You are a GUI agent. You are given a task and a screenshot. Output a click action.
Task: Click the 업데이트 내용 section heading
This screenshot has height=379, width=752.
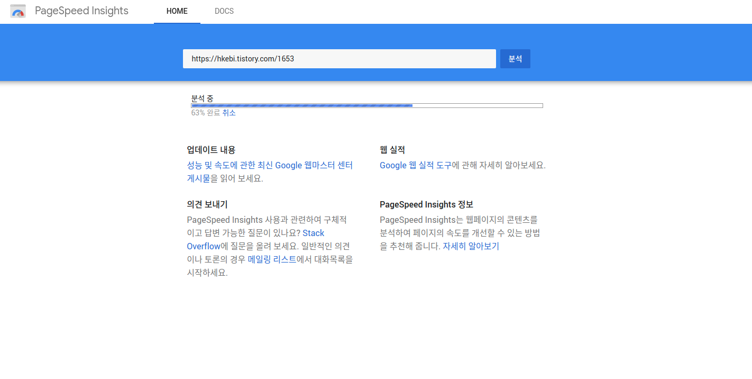click(x=212, y=149)
